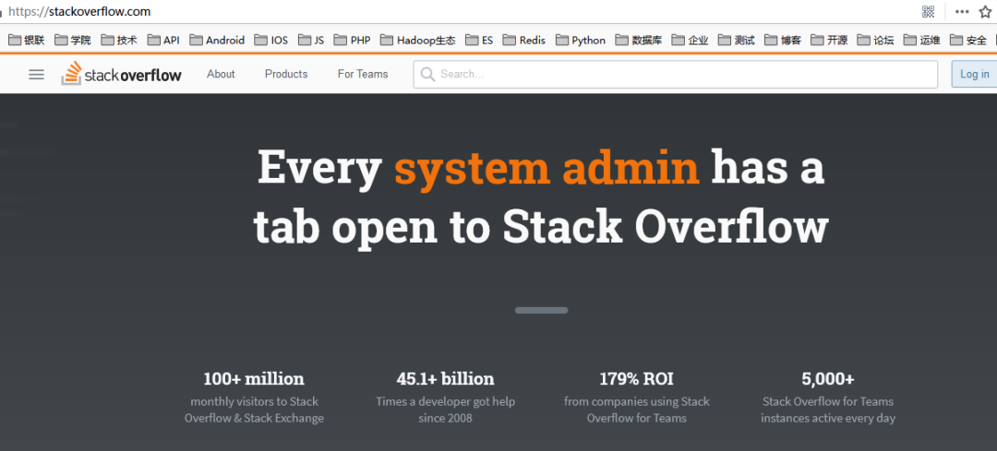
Task: Bookmark this page with the star icon
Action: (985, 11)
